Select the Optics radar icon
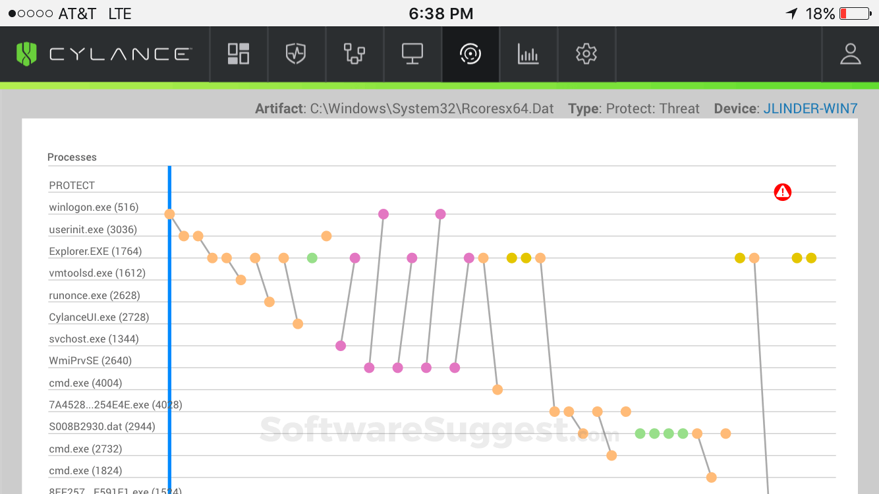This screenshot has height=494, width=879. pyautogui.click(x=470, y=54)
